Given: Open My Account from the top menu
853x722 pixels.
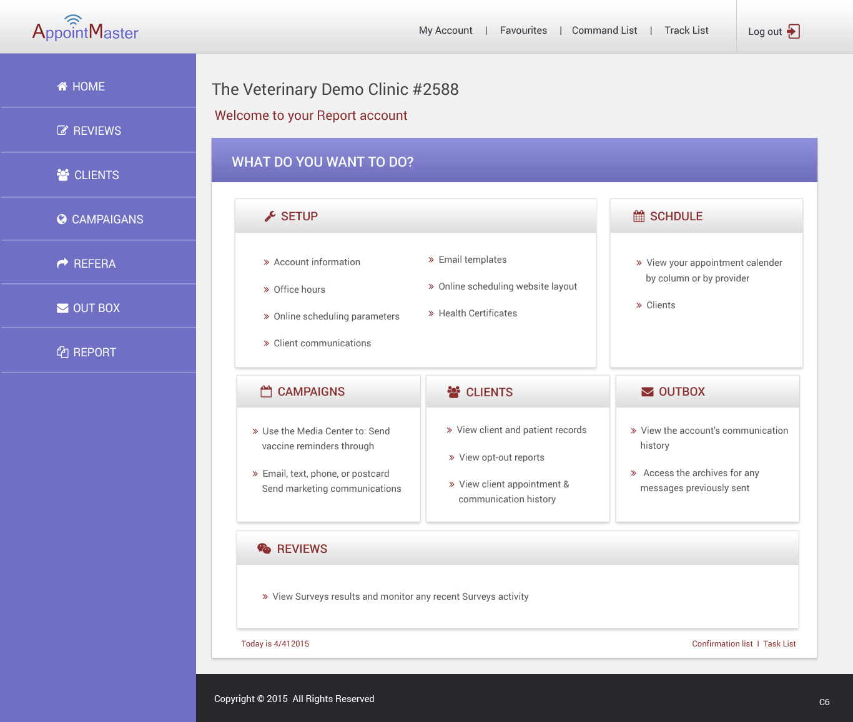Looking at the screenshot, I should [x=446, y=30].
